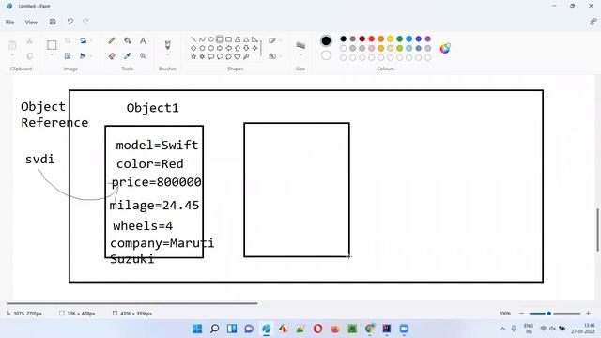Viewport: 601px width, 338px height.
Task: Choose the Five-point star shape
Action: click(x=193, y=56)
